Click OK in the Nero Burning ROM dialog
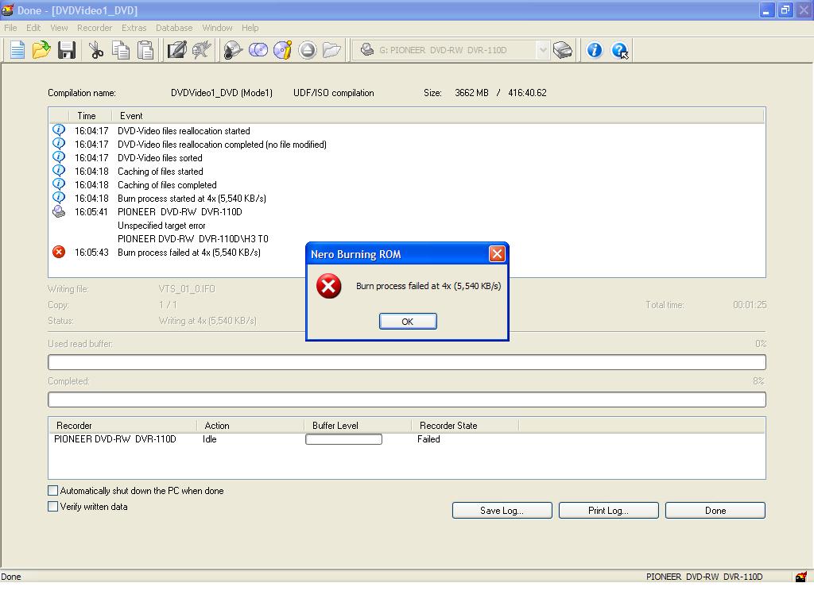Viewport: 814px width, 610px height. tap(408, 322)
